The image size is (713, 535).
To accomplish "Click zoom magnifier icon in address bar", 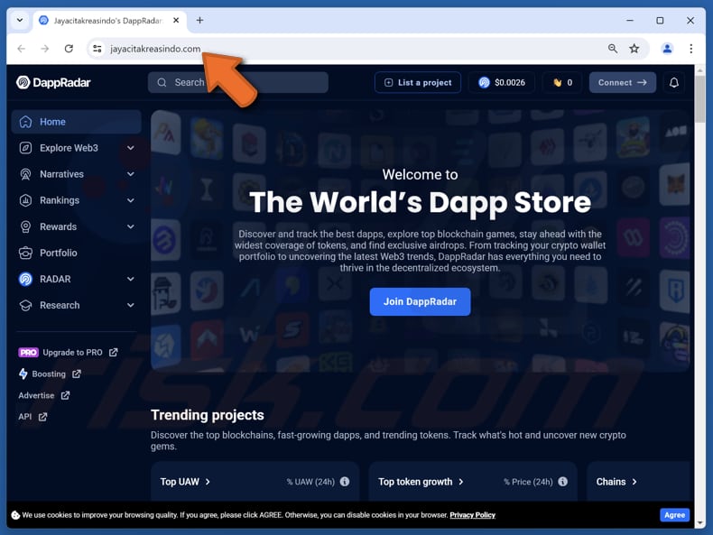I will (613, 49).
